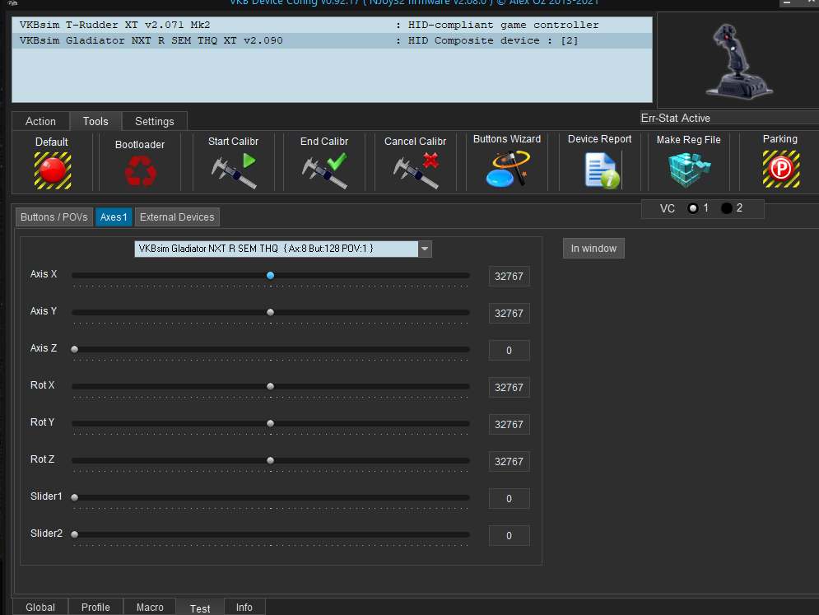
Task: Click the Rot Z slider handle
Action: (270, 461)
